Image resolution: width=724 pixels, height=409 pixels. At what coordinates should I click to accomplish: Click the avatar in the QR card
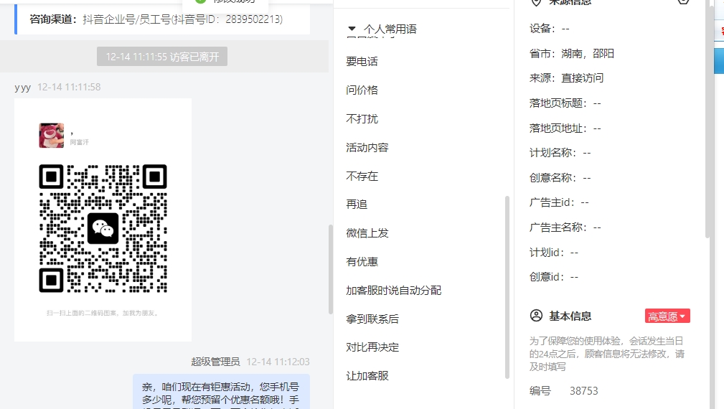51,135
